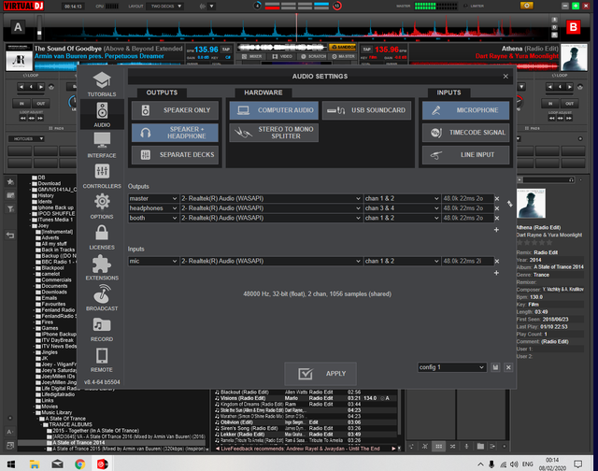The image size is (598, 471).
Task: Open Mail app from taskbar
Action: pyautogui.click(x=57, y=464)
